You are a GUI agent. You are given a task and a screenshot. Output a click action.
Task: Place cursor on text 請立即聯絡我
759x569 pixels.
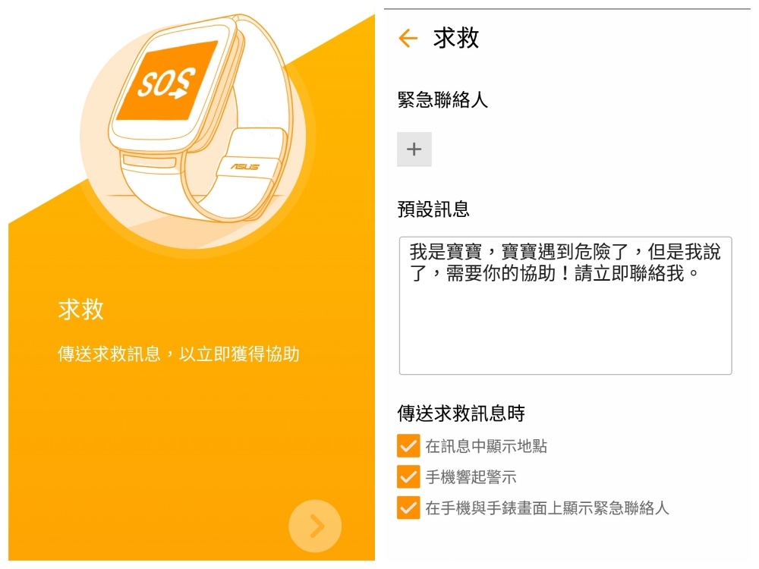pos(628,273)
